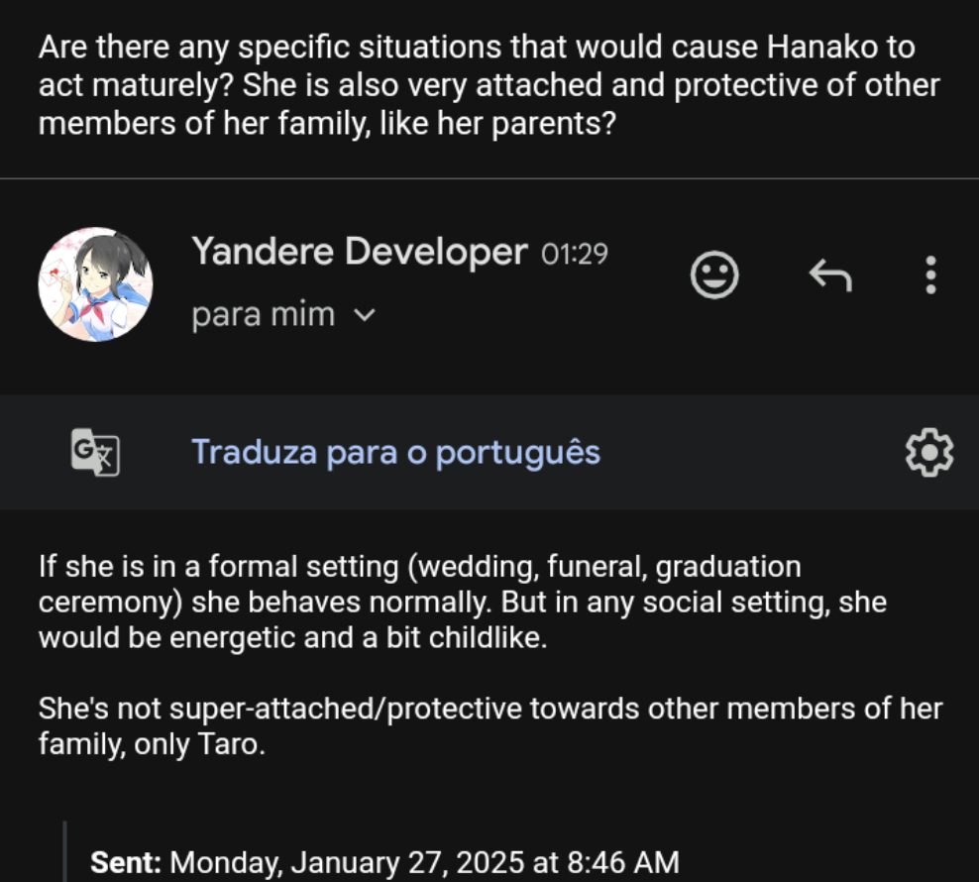979x882 pixels.
Task: Click the quoted 'Sent: Monday, January 27, 2025' line
Action: (x=385, y=861)
